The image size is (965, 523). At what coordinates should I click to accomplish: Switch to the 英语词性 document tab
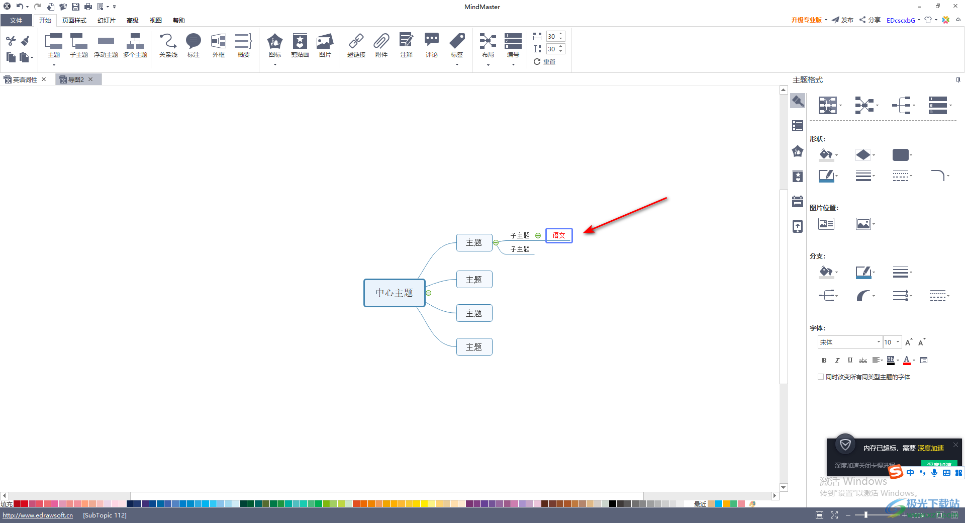pos(25,79)
